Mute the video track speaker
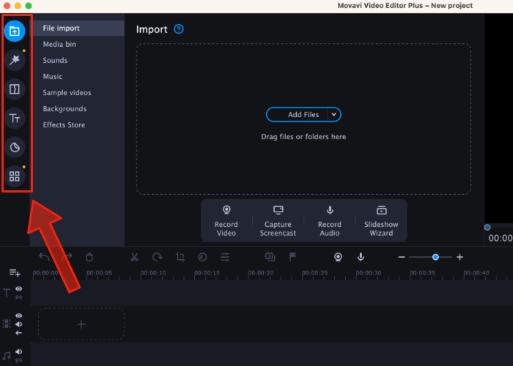The image size is (513, 366). coord(18,324)
